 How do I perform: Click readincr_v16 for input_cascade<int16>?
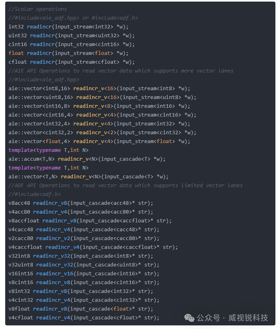click(x=55, y=273)
